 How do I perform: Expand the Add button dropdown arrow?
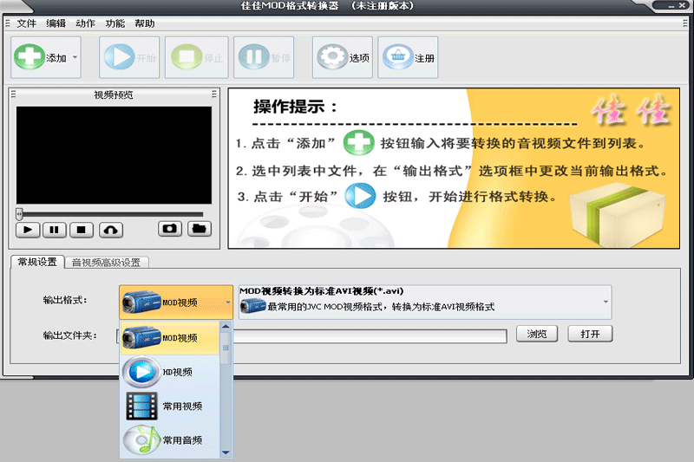tap(75, 57)
